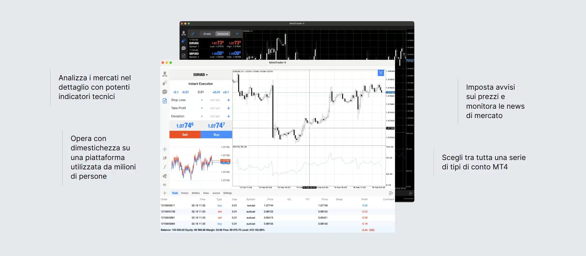Open the candlestick chart type icon

(x=165, y=158)
